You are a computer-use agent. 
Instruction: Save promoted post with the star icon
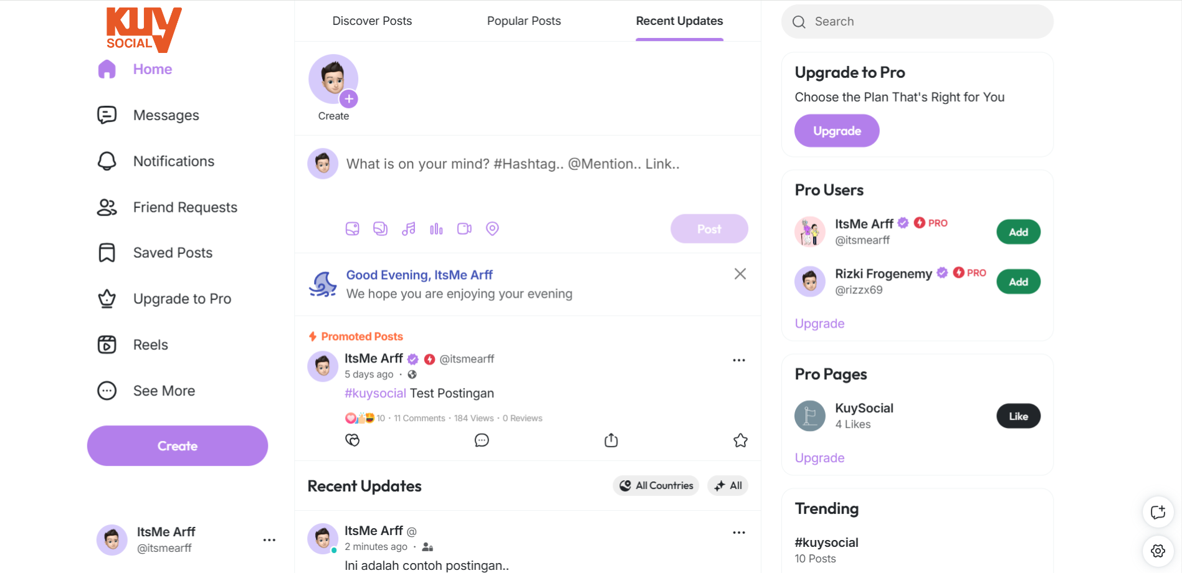(x=740, y=440)
